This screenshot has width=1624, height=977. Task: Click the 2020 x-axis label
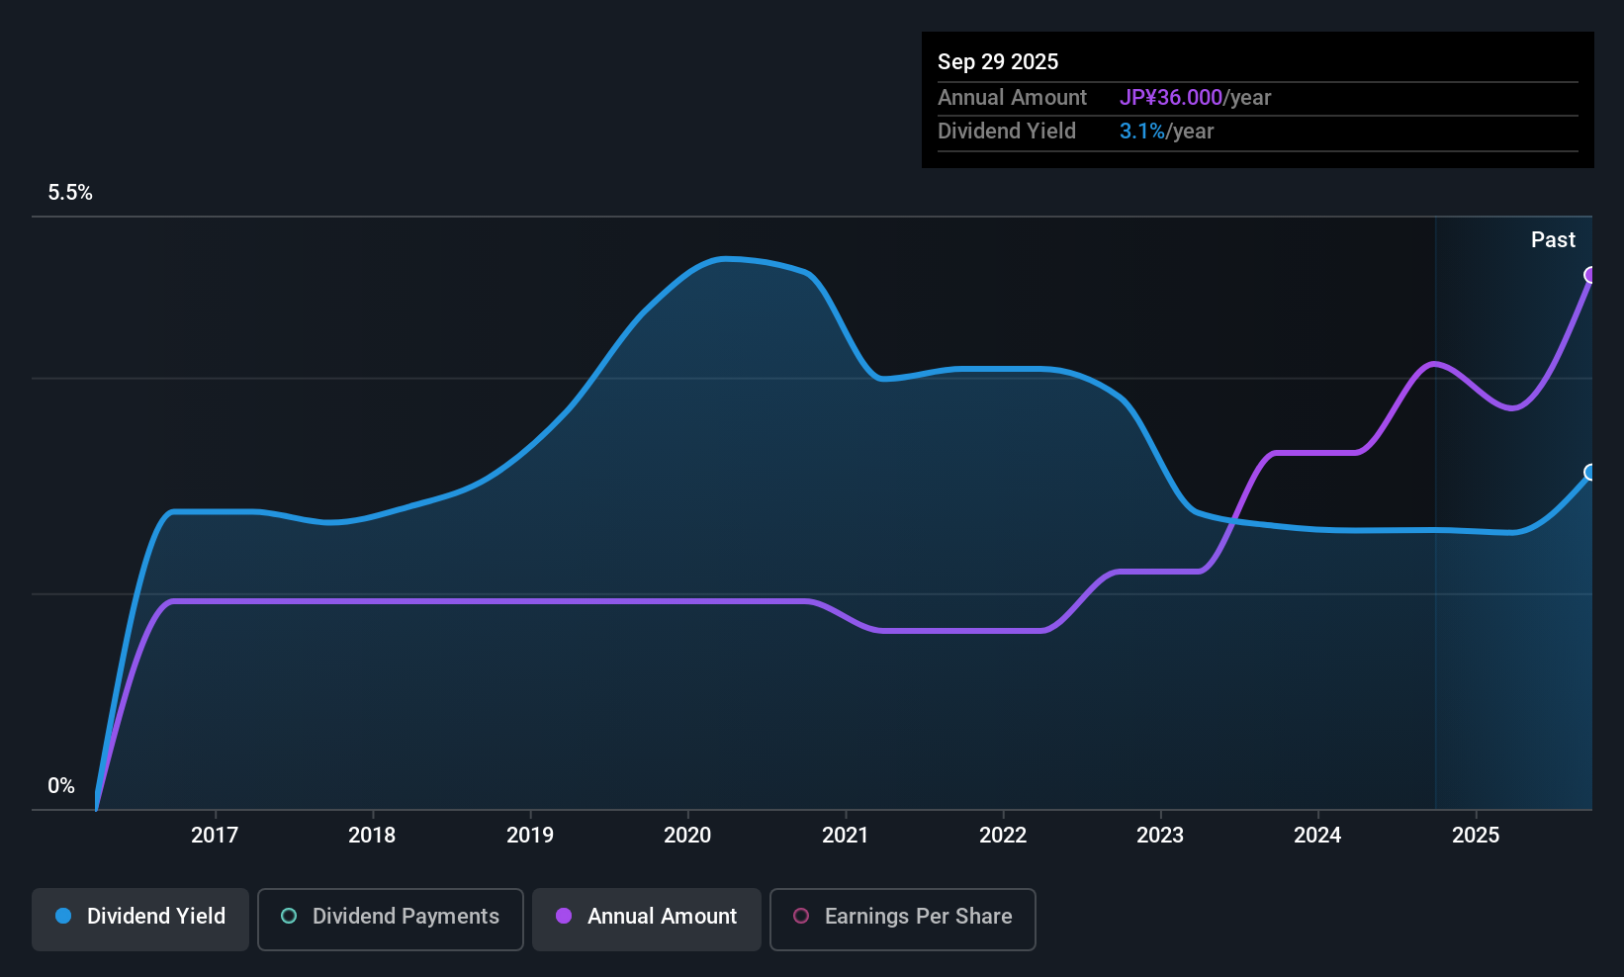tap(687, 836)
